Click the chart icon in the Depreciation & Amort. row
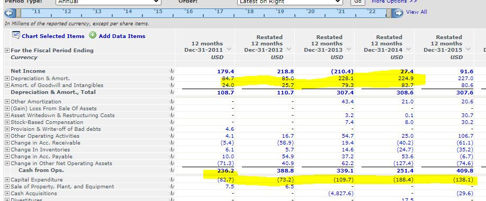Screen dimensions: 486x201 point(171,79)
